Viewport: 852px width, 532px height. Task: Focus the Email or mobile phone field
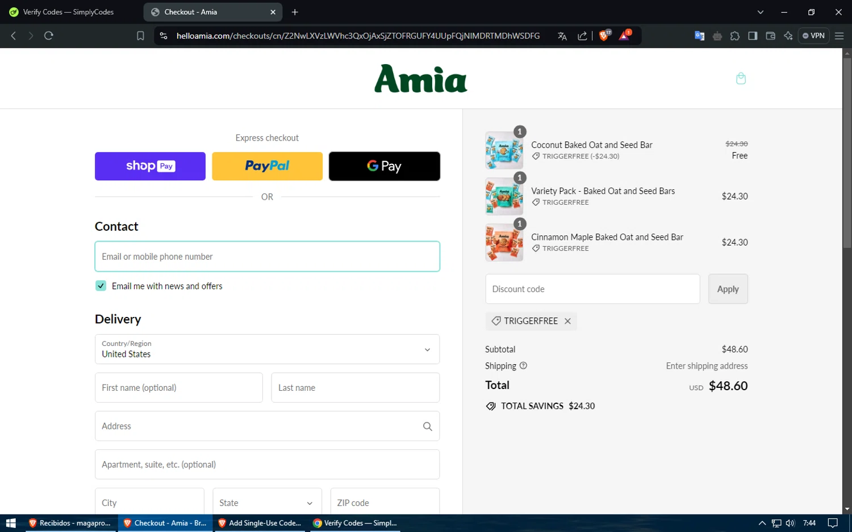point(267,256)
